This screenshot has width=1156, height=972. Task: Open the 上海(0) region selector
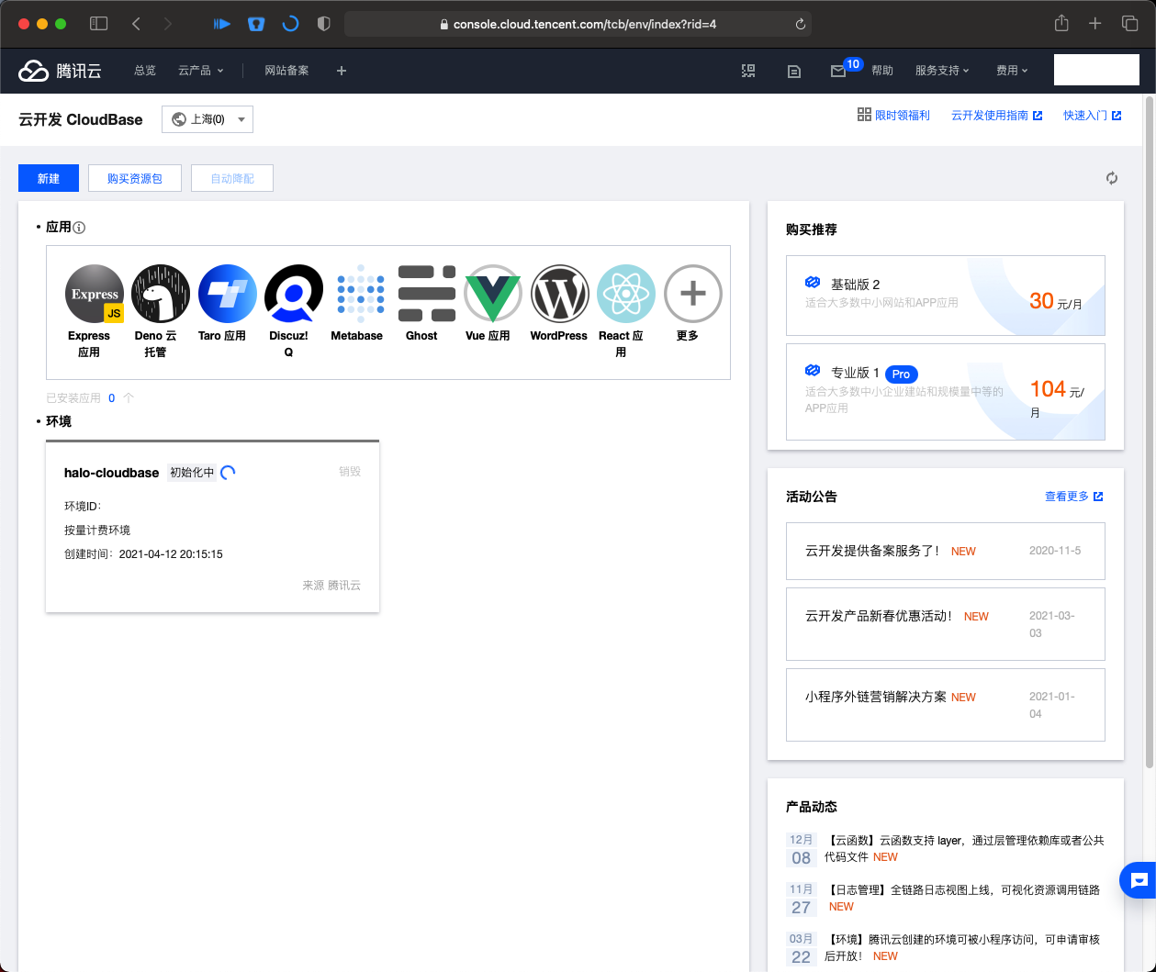click(207, 118)
